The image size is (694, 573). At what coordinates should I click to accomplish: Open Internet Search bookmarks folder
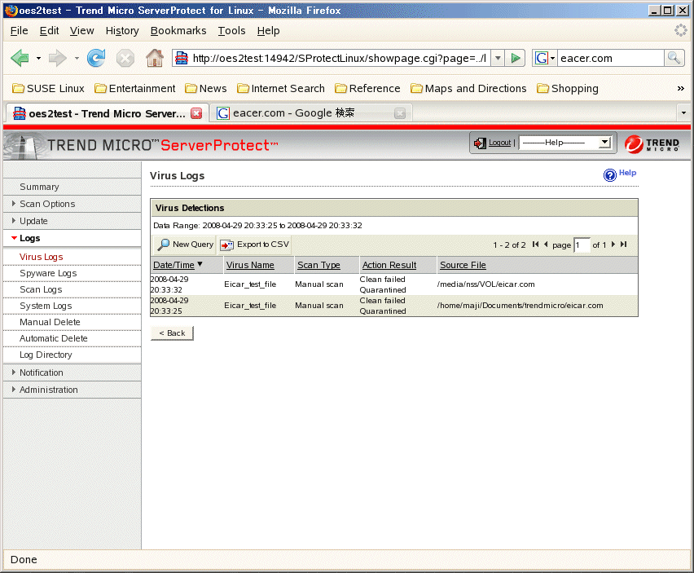coord(280,89)
